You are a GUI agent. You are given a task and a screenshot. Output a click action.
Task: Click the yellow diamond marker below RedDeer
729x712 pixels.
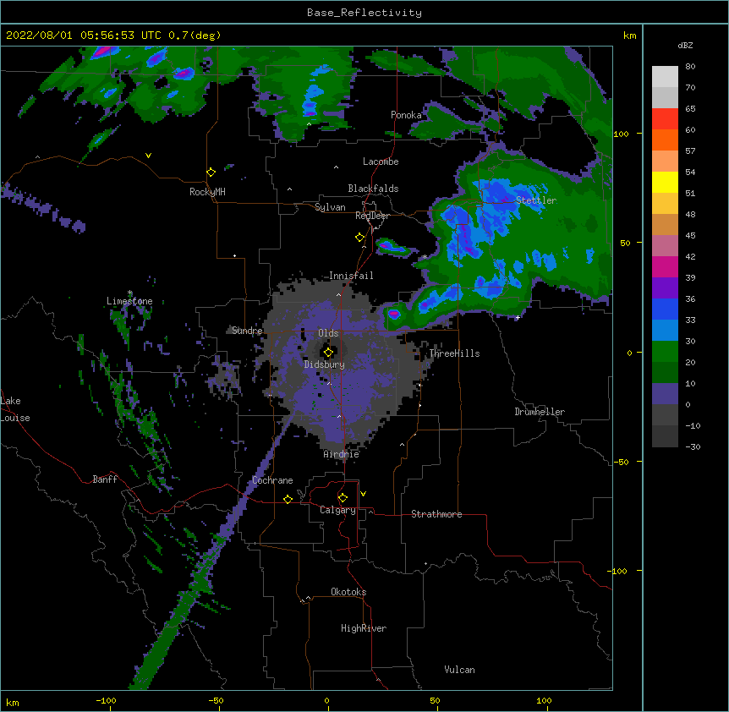(360, 238)
